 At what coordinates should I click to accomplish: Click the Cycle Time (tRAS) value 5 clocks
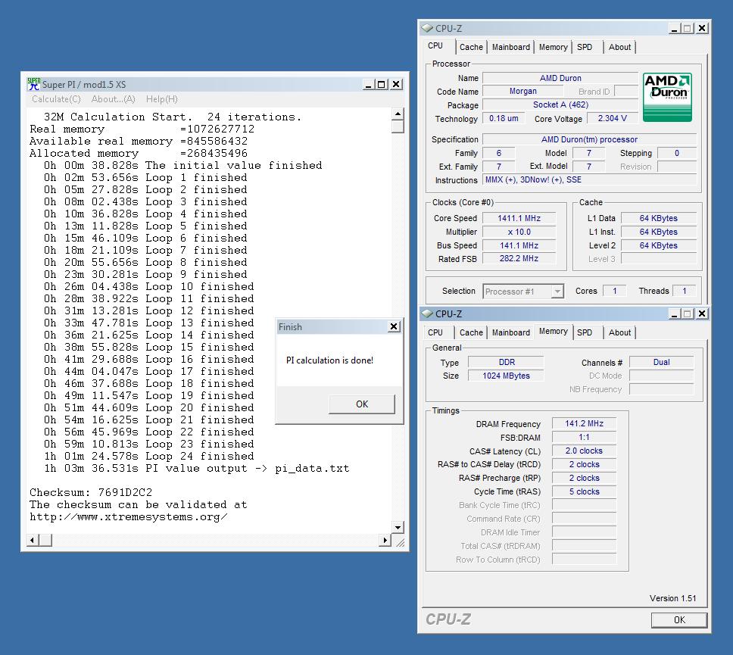(x=584, y=491)
